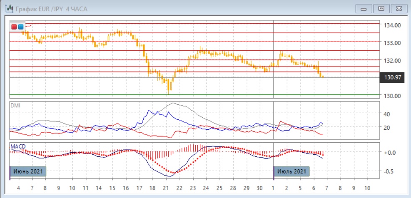This screenshot has width=411, height=198.
Task: Click the 134.00 price axis label
Action: coord(392,25)
